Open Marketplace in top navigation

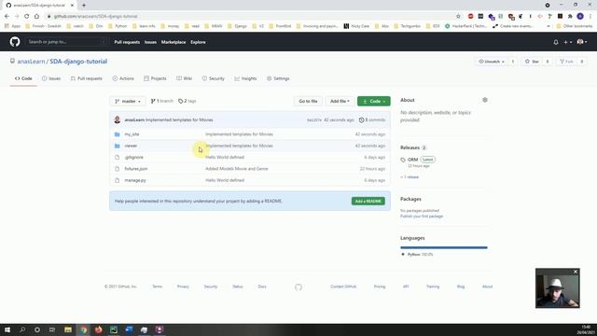pyautogui.click(x=174, y=42)
